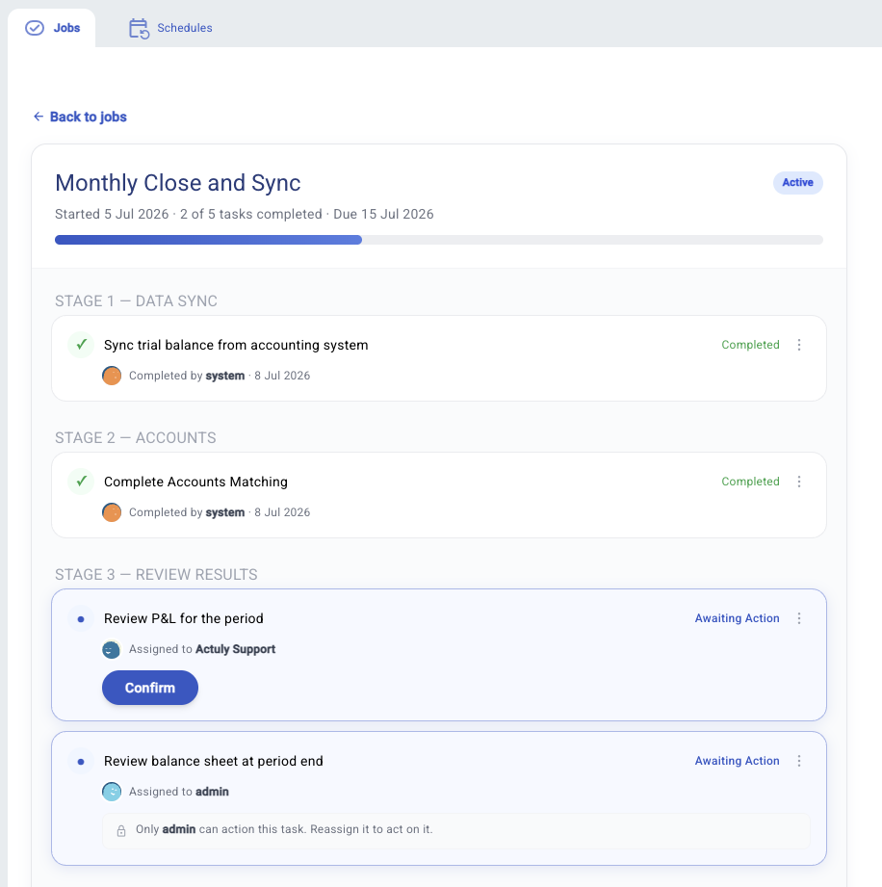Click 'Started 5 Jul 2026' summary line
882x887 pixels.
[x=245, y=215]
